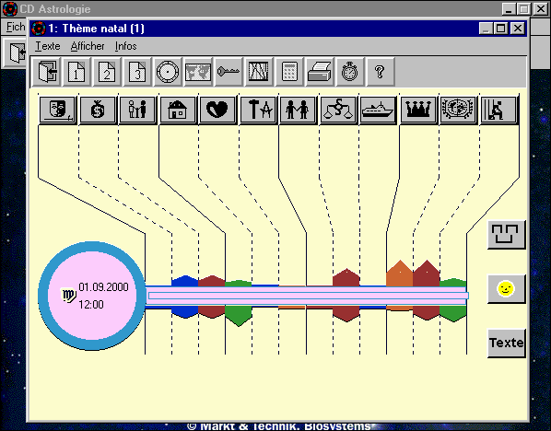Show page 2 document icon
This screenshot has width=551, height=431.
(x=107, y=72)
